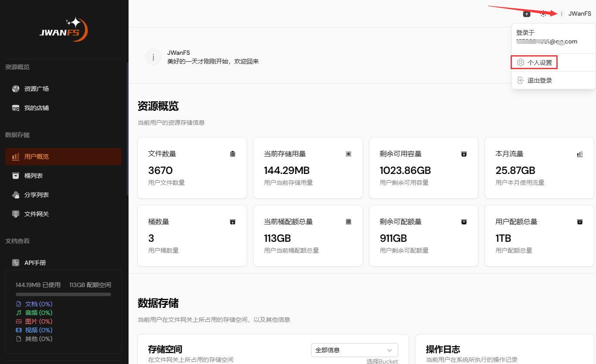596x364 pixels.
Task: Open 我的店铺 in the sidebar
Action: click(x=64, y=108)
